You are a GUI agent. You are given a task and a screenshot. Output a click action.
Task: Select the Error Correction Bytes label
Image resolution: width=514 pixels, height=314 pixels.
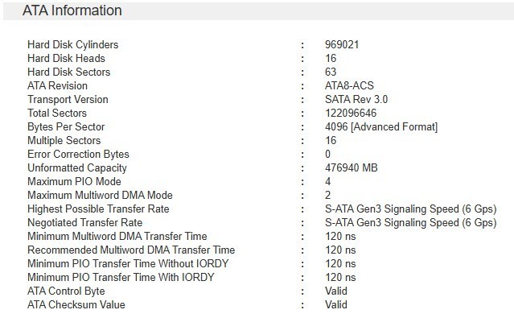pyautogui.click(x=78, y=155)
